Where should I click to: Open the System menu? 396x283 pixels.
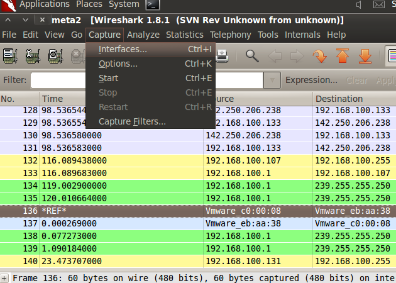click(x=124, y=4)
